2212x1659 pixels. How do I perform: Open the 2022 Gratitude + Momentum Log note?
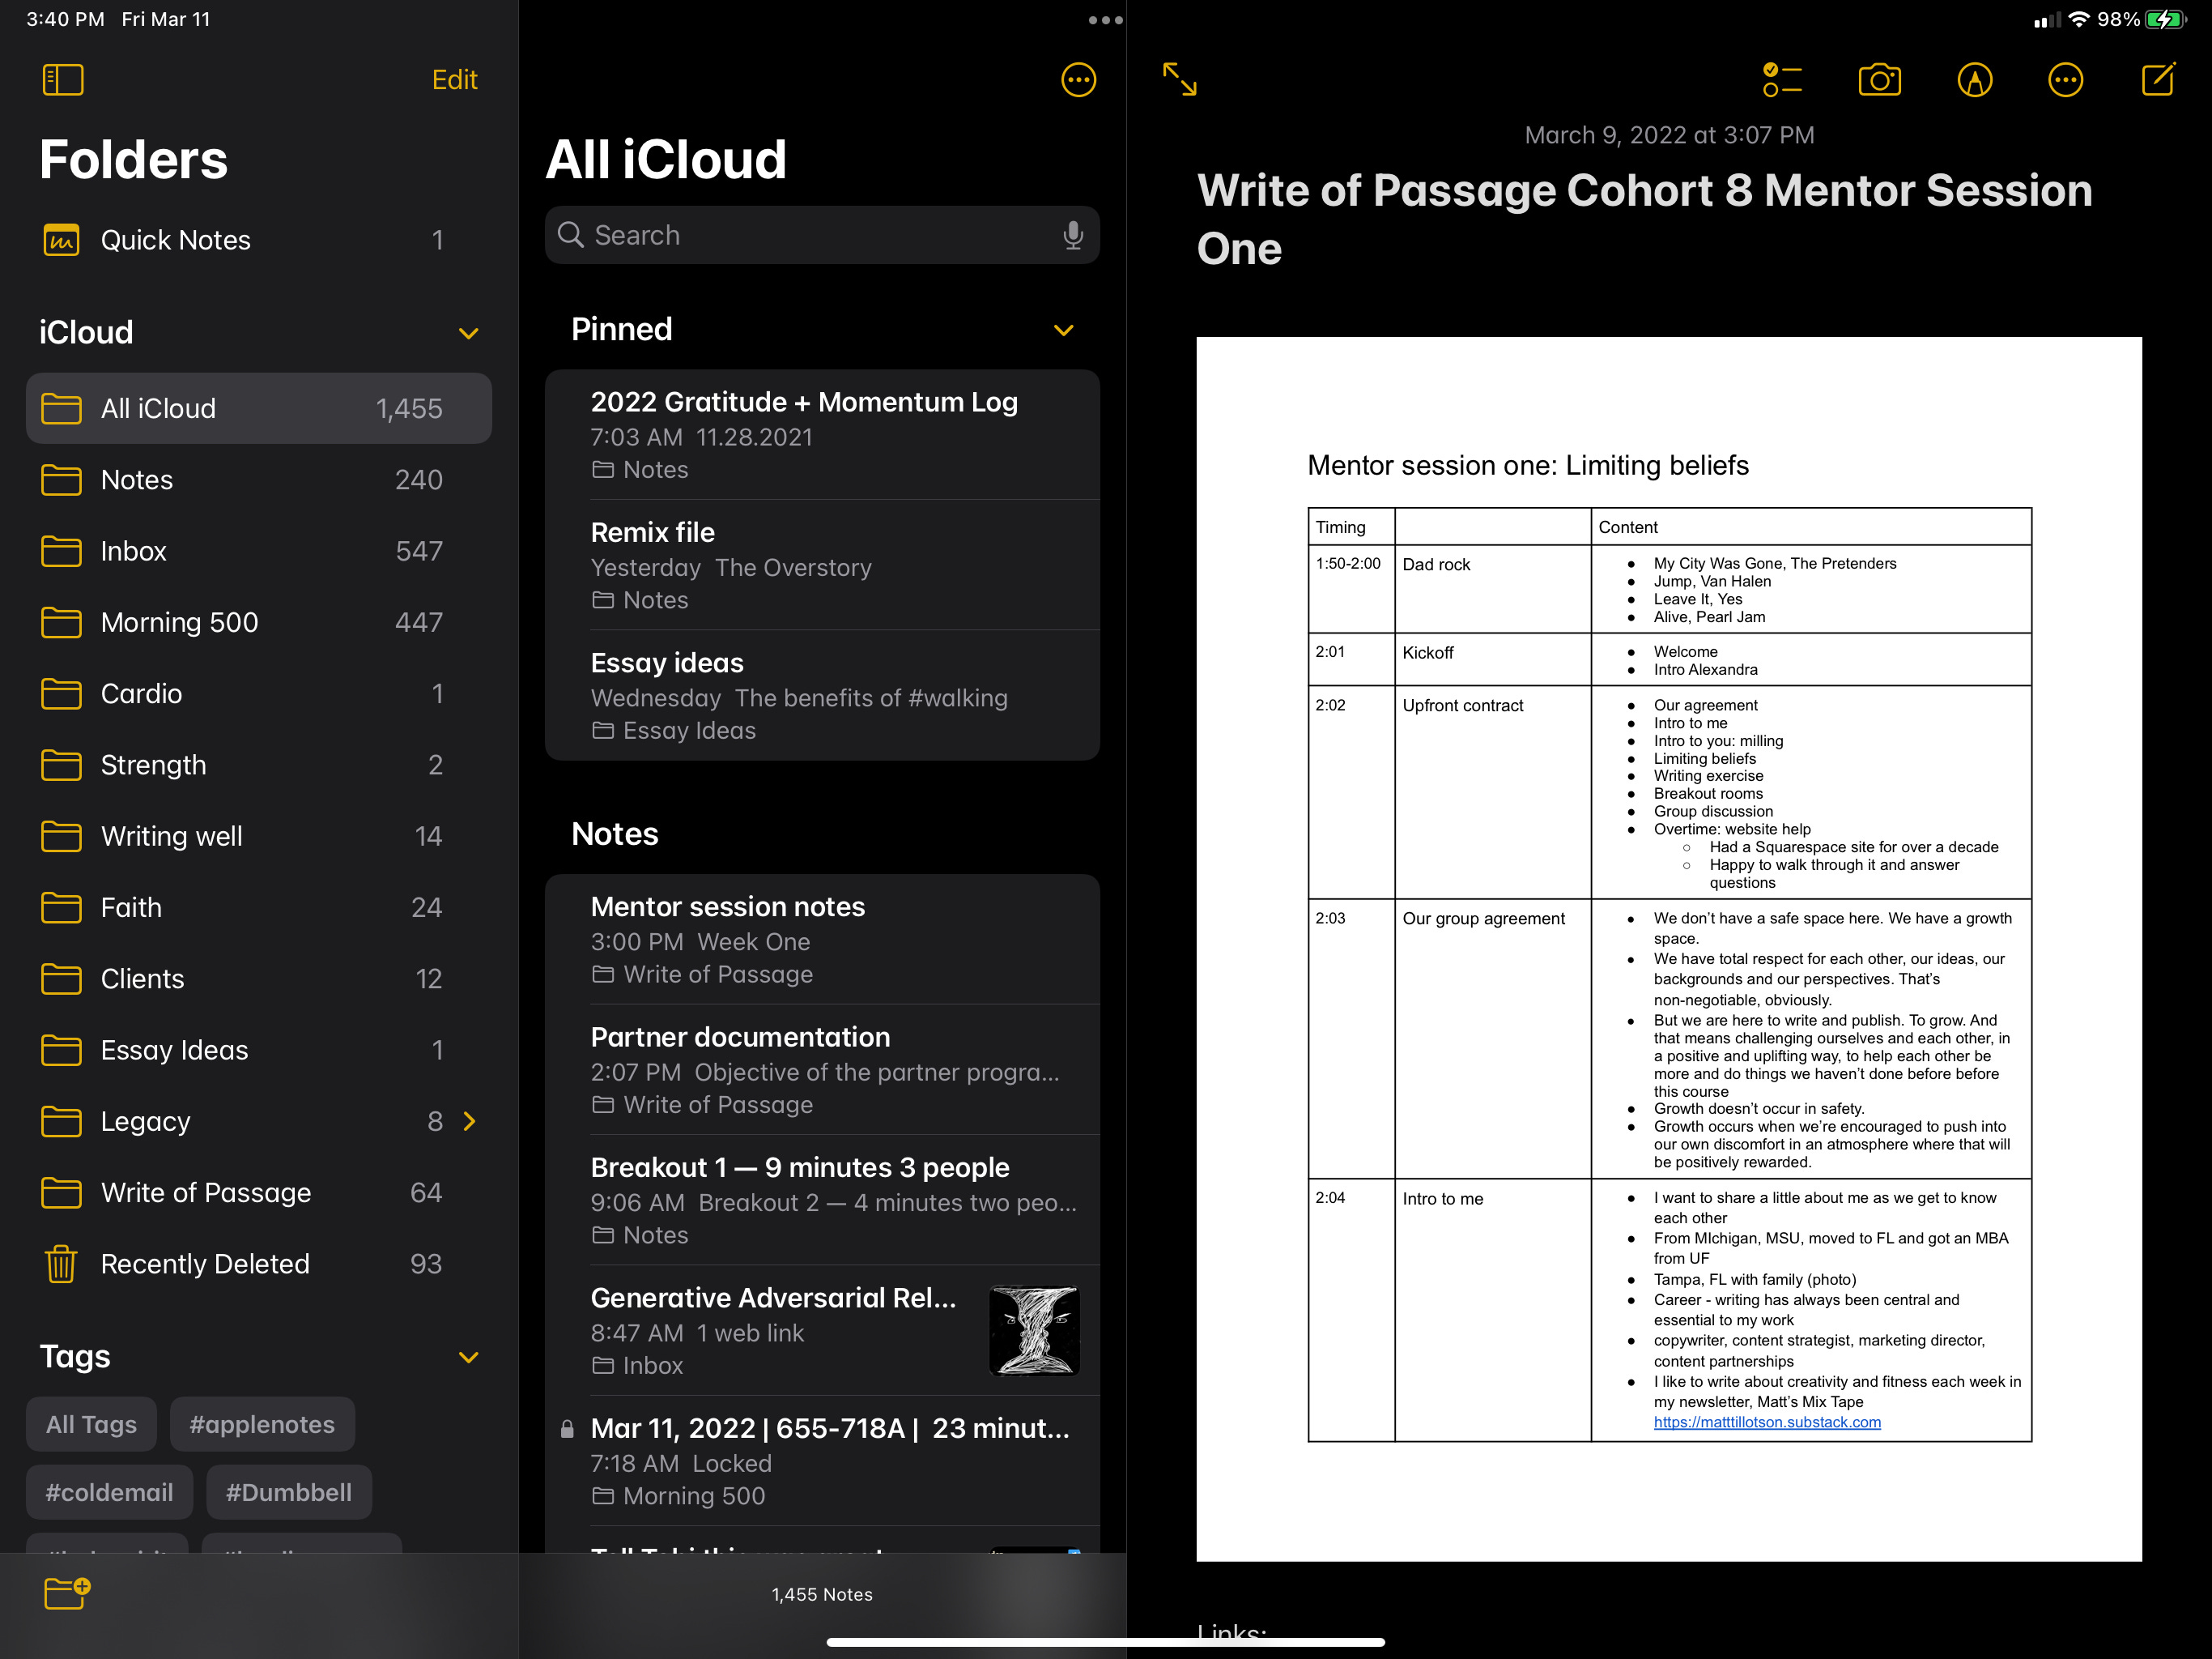point(822,435)
